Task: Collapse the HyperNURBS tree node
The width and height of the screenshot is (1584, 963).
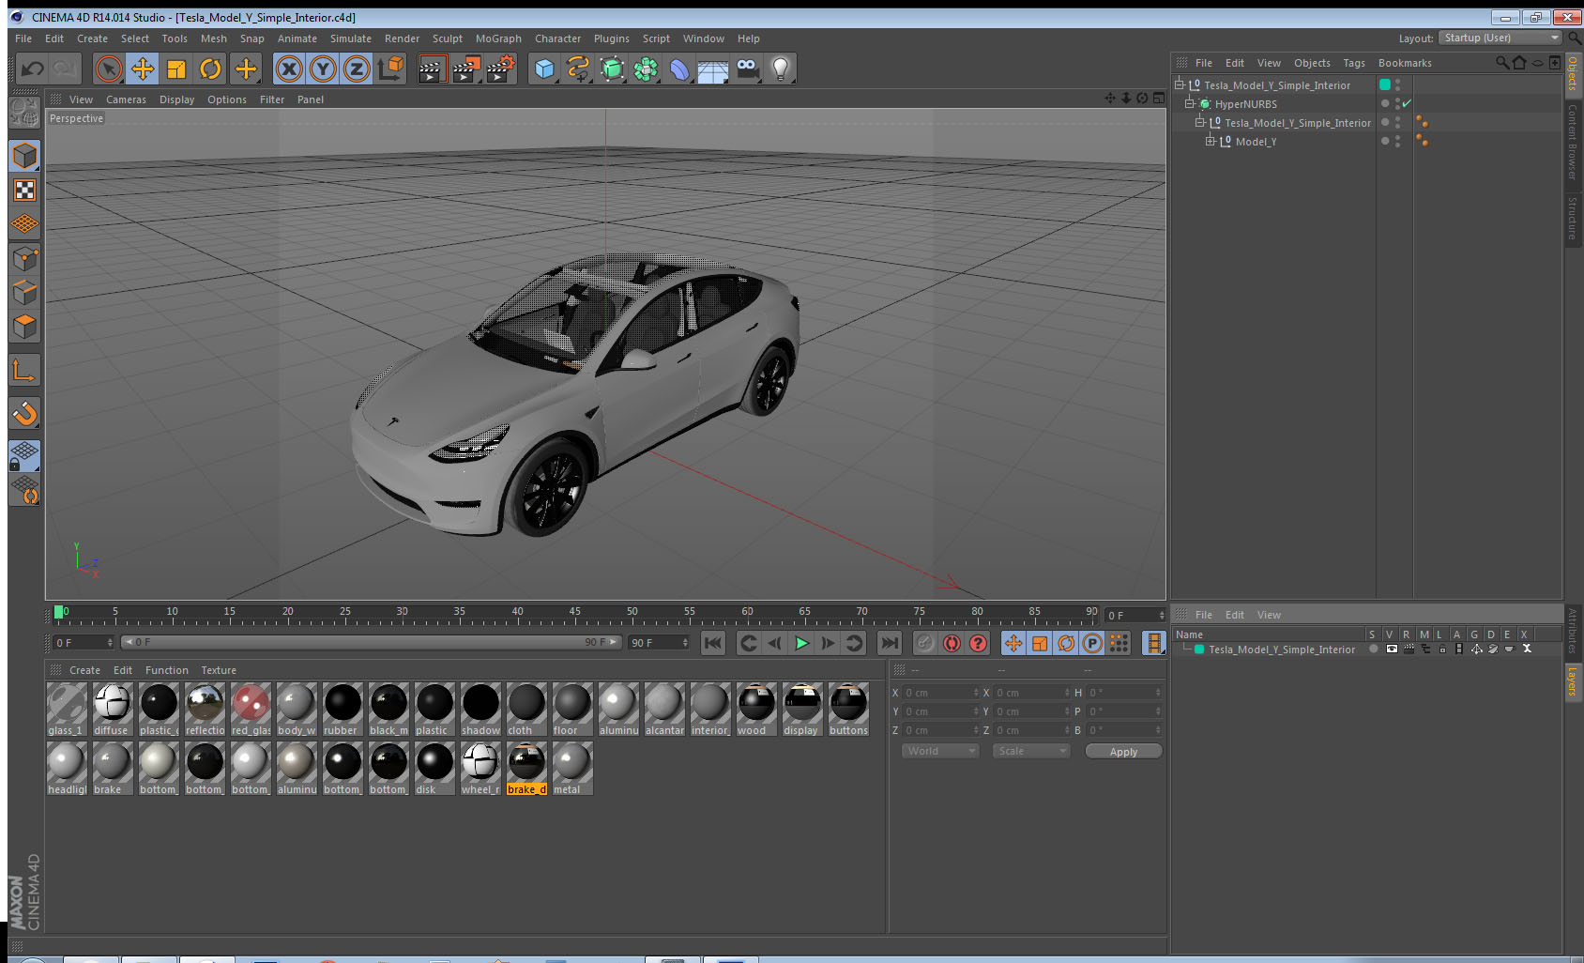Action: coord(1190,103)
